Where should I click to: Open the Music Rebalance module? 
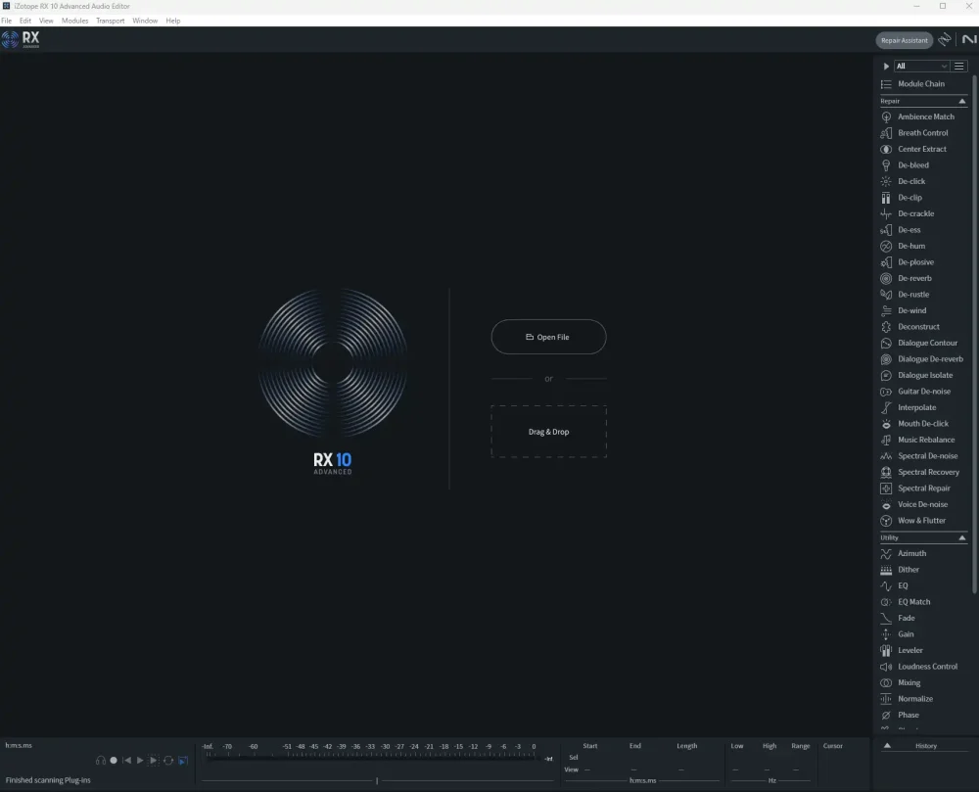click(926, 440)
